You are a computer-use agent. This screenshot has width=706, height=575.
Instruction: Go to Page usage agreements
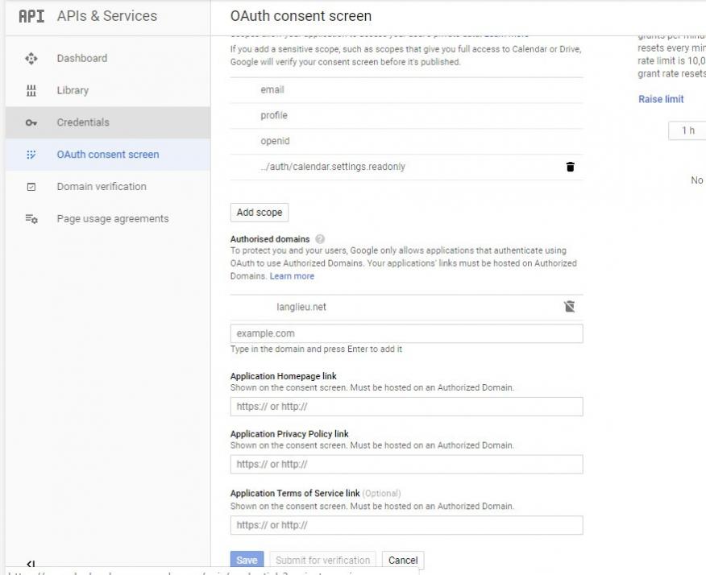(x=112, y=219)
